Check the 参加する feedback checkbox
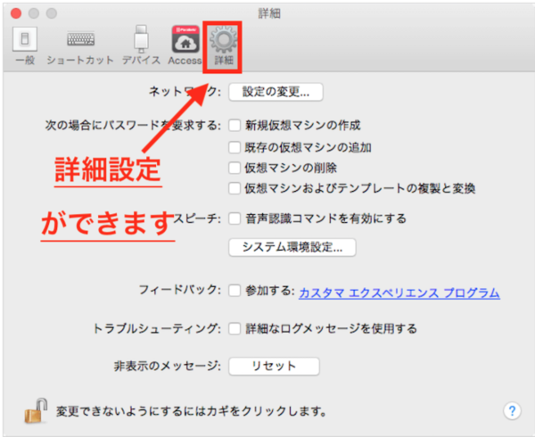535x437 pixels. (235, 291)
